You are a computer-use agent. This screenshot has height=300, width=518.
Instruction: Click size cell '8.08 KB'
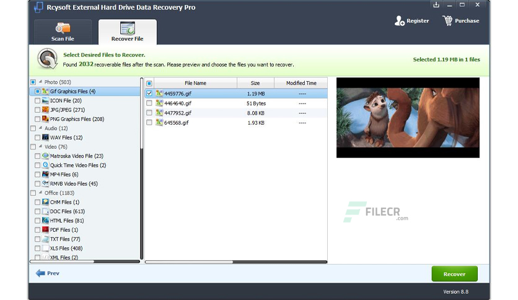point(256,113)
